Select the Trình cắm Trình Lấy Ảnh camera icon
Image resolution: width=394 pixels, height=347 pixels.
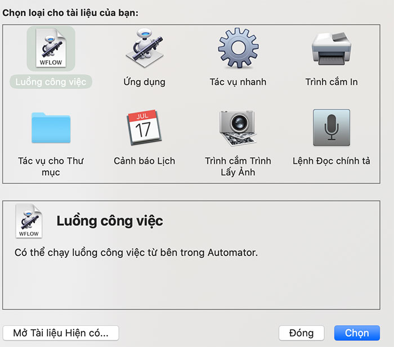point(238,128)
